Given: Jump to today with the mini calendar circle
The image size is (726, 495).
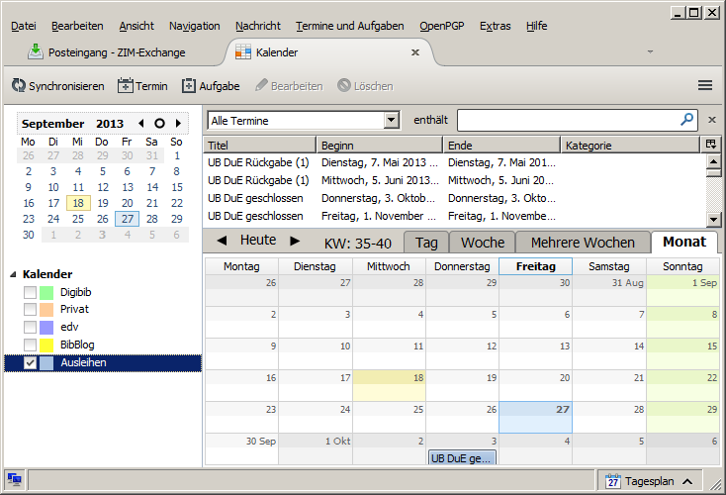Looking at the screenshot, I should pos(159,124).
